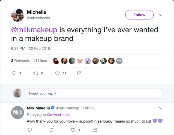Open Michelle's profile picture
The height and width of the screenshot is (135, 174).
(18, 15)
